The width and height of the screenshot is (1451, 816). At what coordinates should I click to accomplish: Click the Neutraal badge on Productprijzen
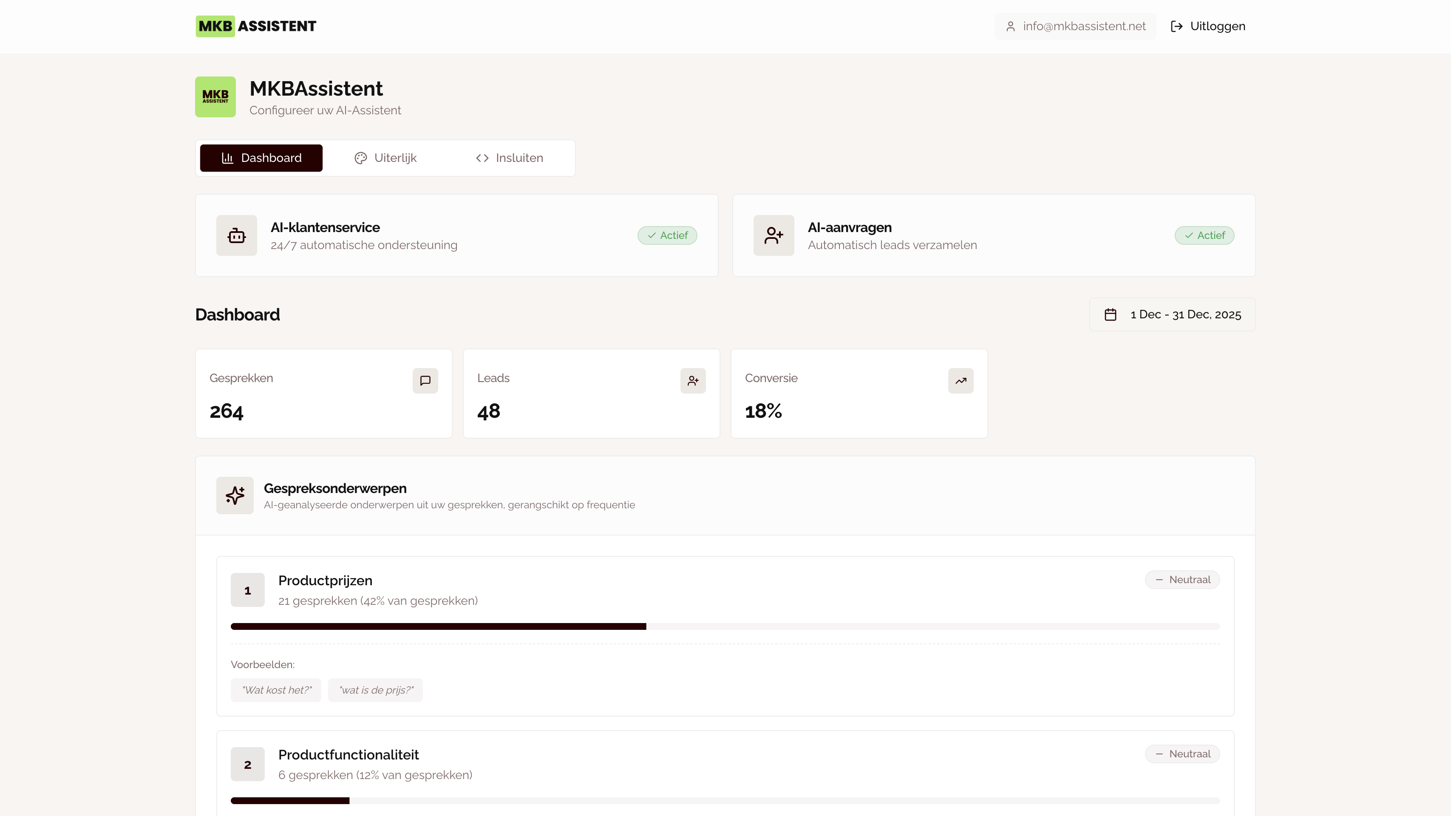[1182, 579]
